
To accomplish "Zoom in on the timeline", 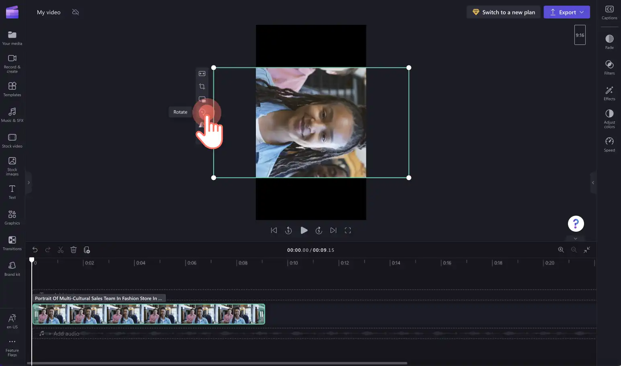I will point(561,250).
